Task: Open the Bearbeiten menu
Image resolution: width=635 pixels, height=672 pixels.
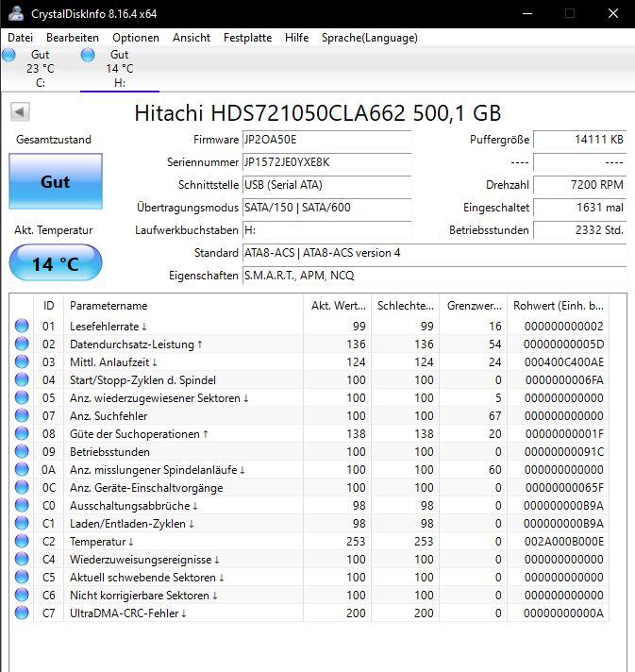Action: pos(73,38)
